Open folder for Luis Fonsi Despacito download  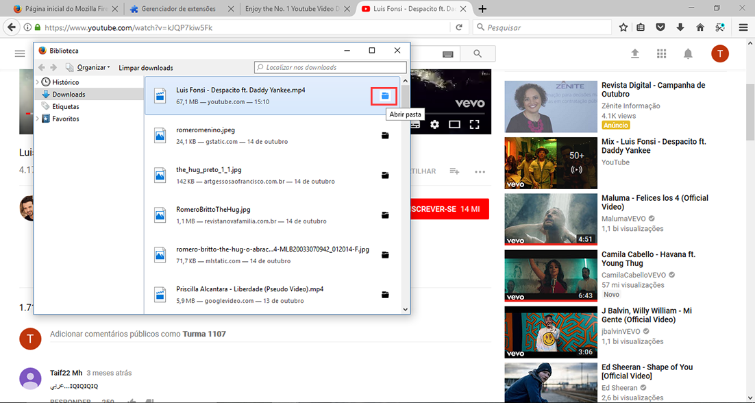pos(384,97)
